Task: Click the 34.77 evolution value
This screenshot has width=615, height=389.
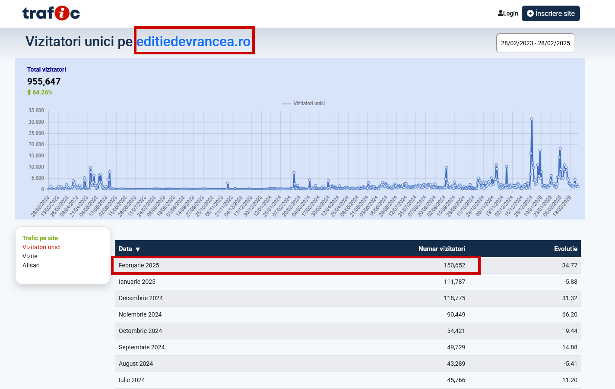Action: click(570, 265)
